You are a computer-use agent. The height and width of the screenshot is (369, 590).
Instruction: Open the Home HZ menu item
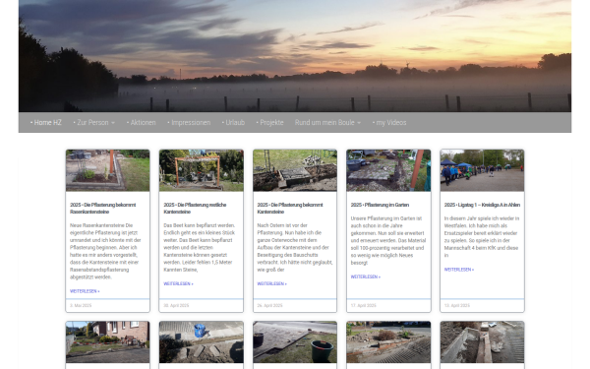tap(46, 122)
